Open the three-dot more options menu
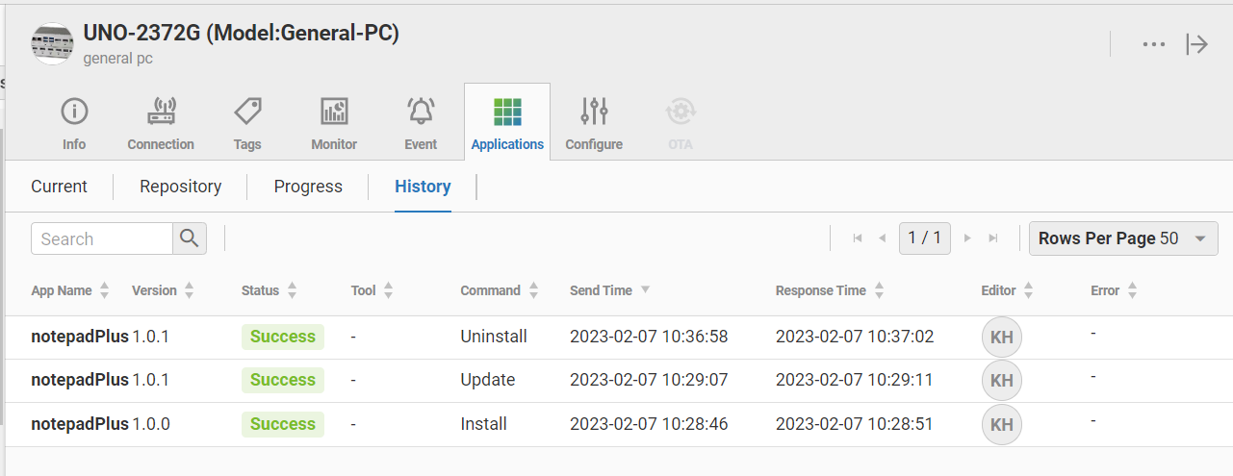This screenshot has height=476, width=1233. pos(1154,44)
